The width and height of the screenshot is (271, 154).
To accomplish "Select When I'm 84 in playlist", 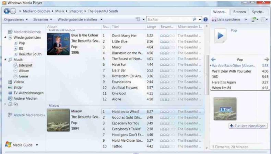I will coord(222,88).
